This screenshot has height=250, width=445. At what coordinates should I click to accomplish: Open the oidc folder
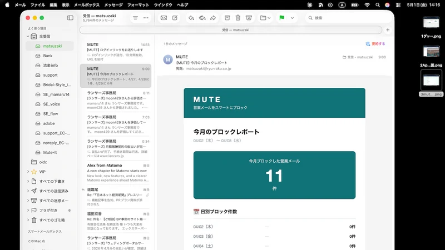pos(50,162)
